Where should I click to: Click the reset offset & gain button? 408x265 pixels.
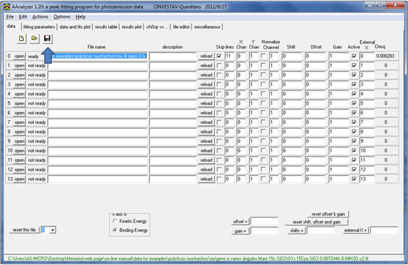tap(328, 213)
